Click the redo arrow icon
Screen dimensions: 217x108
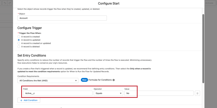(10, 3)
